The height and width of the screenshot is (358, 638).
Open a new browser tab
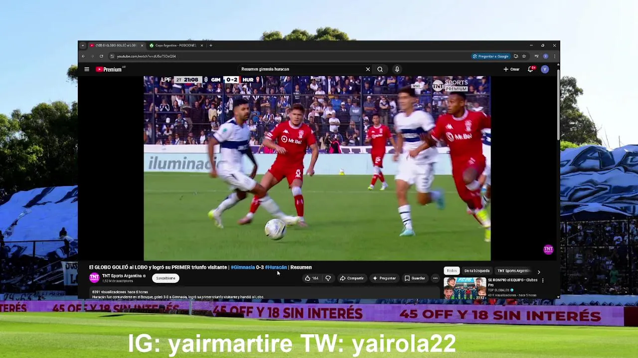[x=211, y=45]
